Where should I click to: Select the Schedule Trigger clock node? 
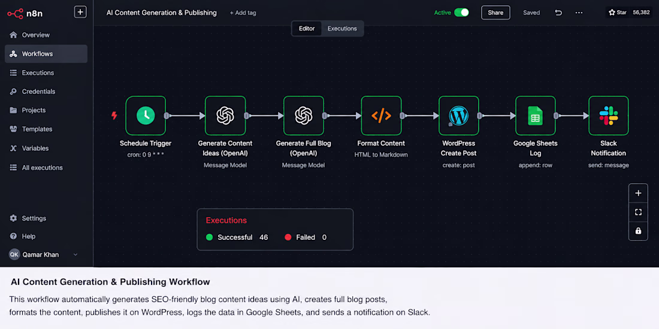pos(146,116)
